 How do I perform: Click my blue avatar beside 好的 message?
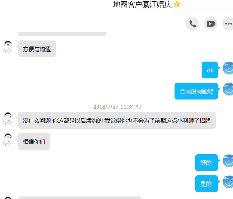point(228,161)
